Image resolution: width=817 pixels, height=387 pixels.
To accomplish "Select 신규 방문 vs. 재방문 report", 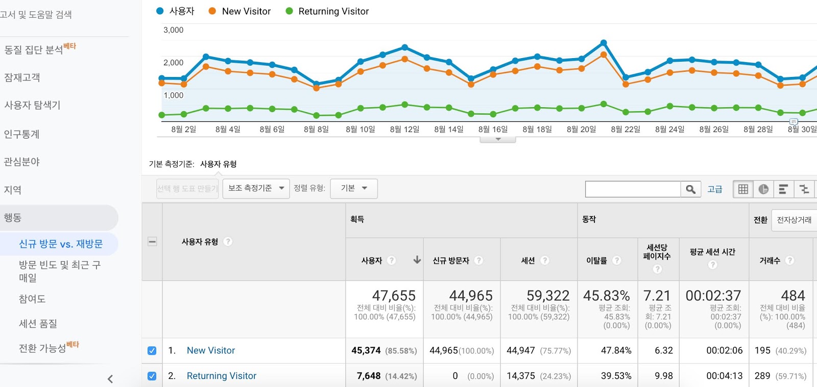I will tap(61, 244).
